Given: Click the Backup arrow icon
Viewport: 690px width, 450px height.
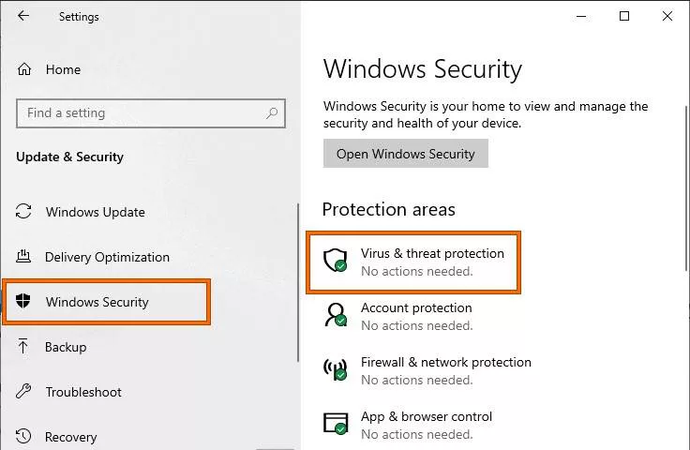Looking at the screenshot, I should point(24,347).
